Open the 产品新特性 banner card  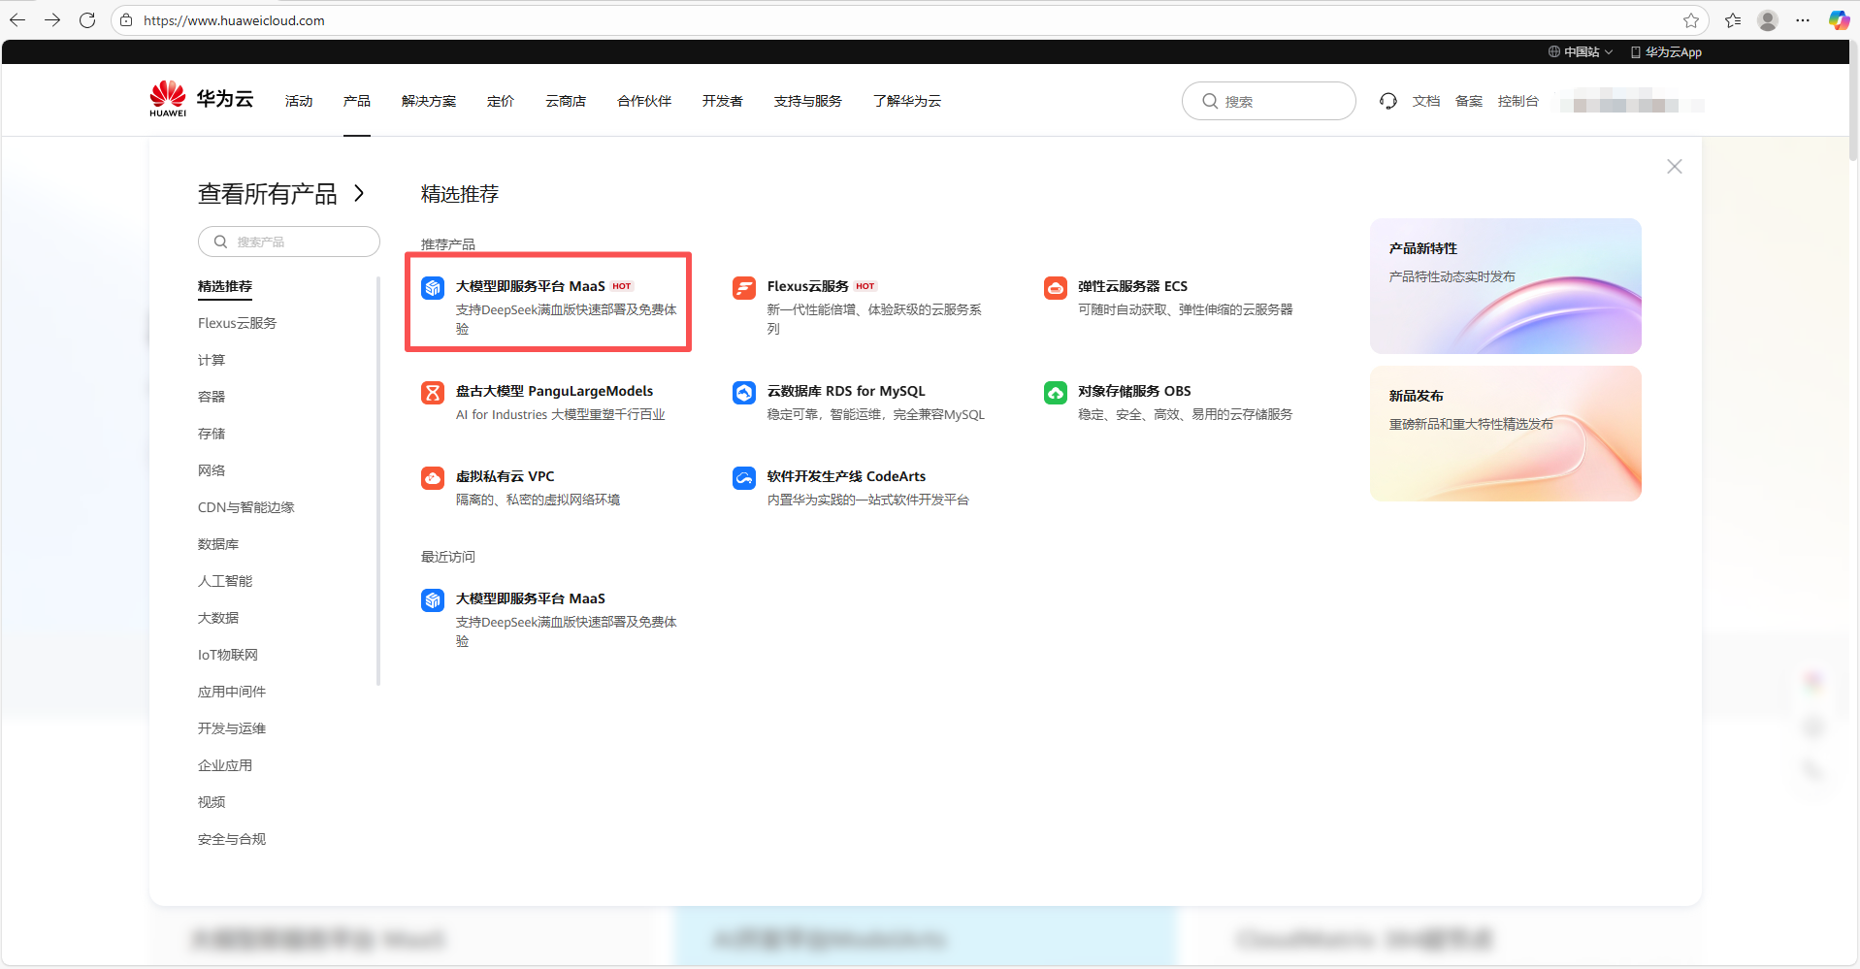[x=1506, y=286]
